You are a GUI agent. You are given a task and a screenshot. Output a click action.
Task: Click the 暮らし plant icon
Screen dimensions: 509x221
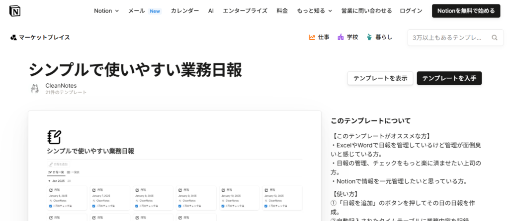click(x=369, y=37)
